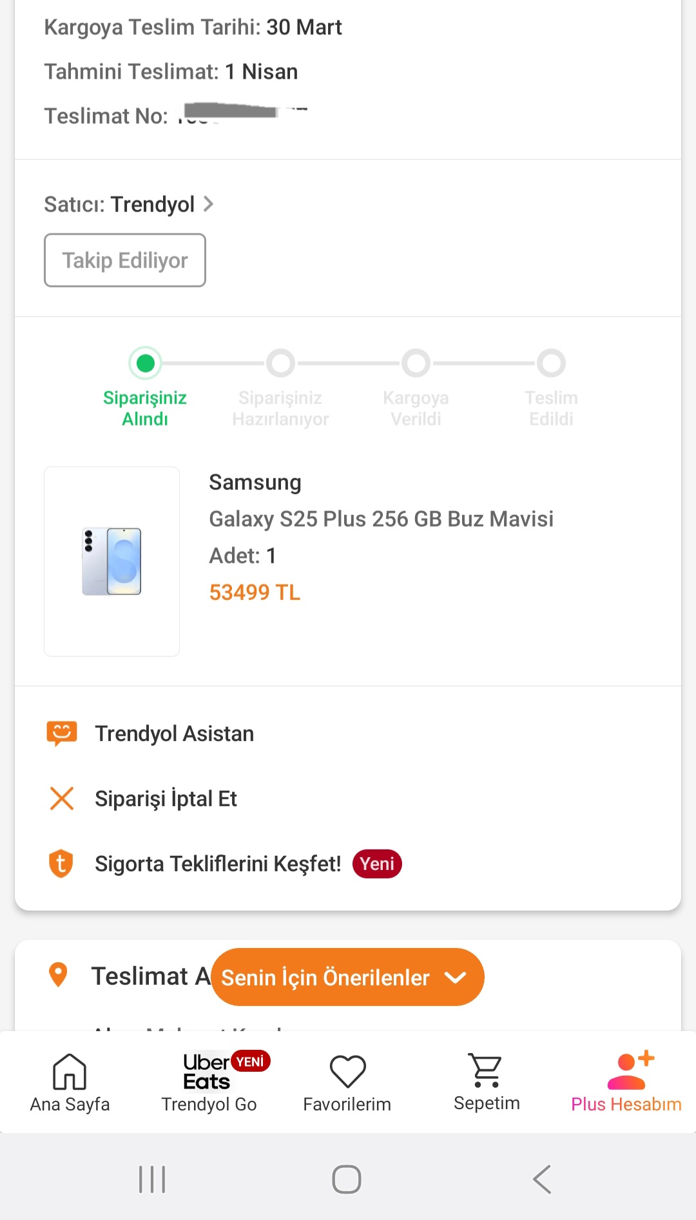Open Galaxy S25 Plus product thumbnail
The image size is (696, 1220).
pyautogui.click(x=111, y=561)
